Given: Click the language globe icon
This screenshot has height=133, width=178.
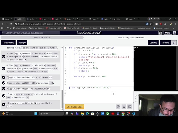Looking at the screenshot, I should pos(160,33).
